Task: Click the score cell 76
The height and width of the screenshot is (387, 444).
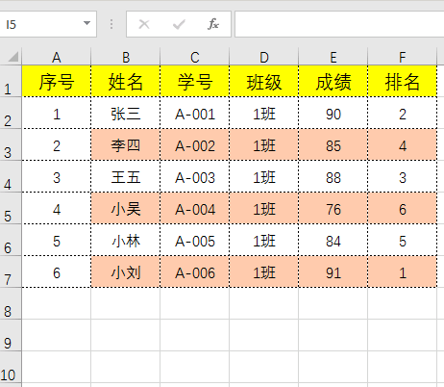Action: [x=333, y=208]
